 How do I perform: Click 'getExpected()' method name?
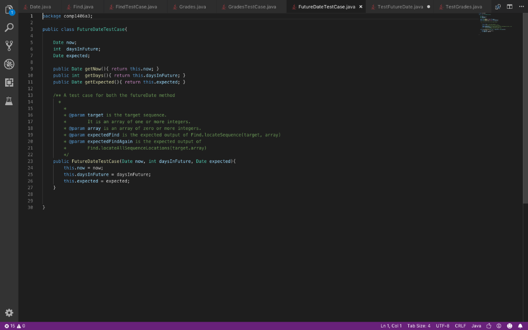point(103,82)
